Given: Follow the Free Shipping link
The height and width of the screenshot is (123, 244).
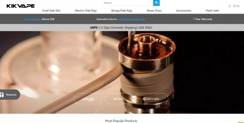Looking at the screenshot, I should pos(33,19).
